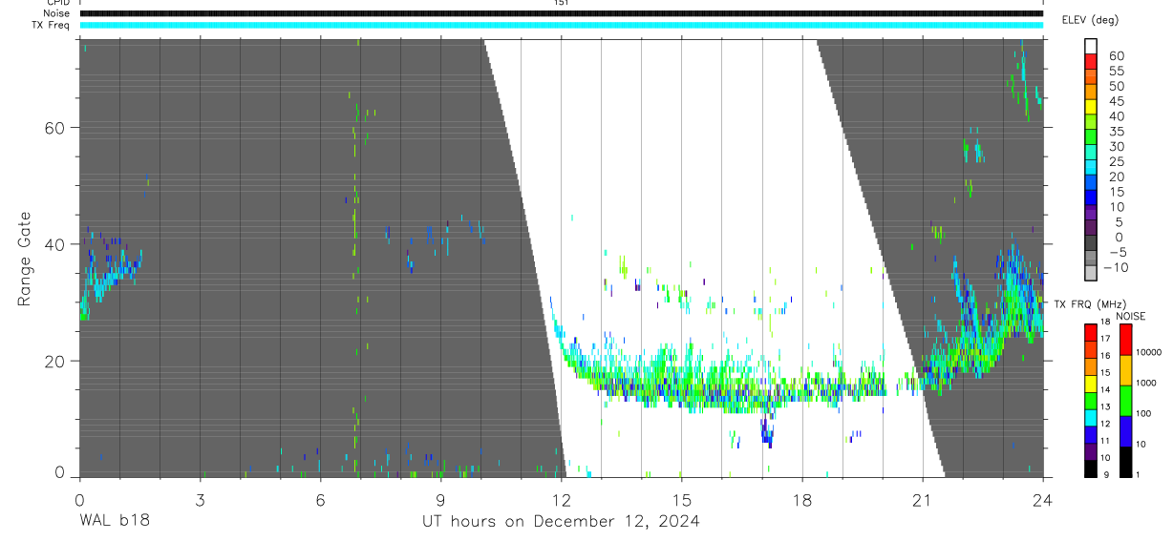Screen dimensions: 1173x541
Task: Click the WAL b18 radar beam label
Action: [115, 521]
